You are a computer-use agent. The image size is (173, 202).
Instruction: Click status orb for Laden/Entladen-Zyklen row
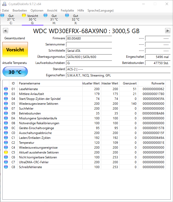point(6,138)
